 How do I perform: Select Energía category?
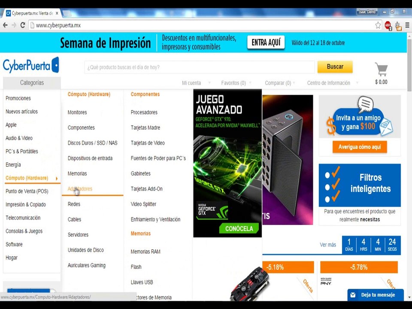tap(13, 165)
